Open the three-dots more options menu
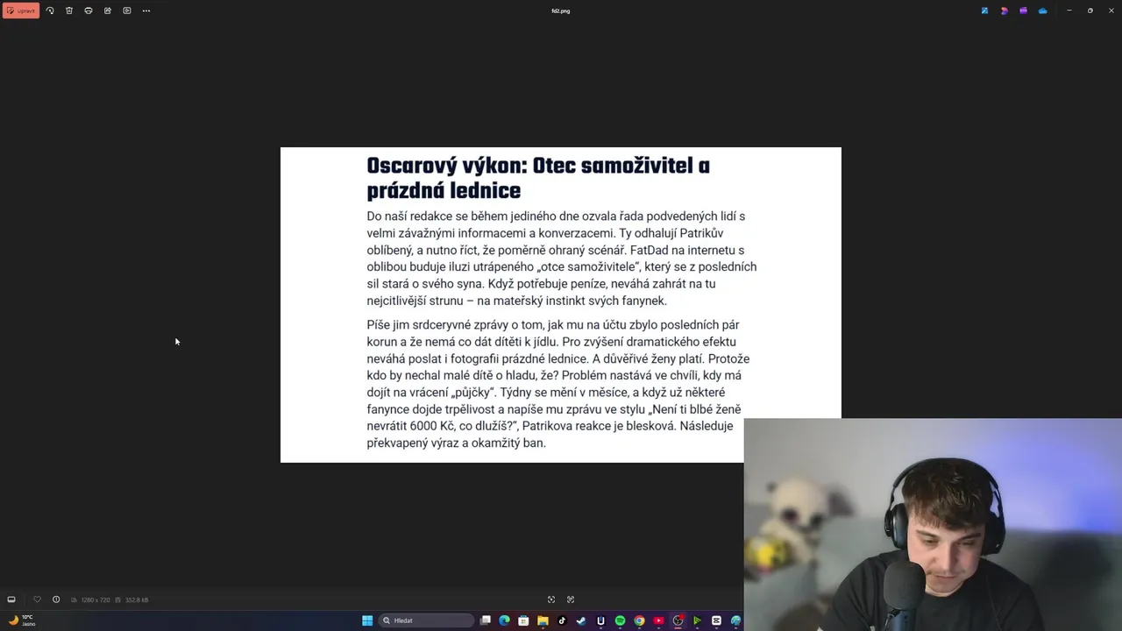The image size is (1122, 631). click(x=146, y=11)
